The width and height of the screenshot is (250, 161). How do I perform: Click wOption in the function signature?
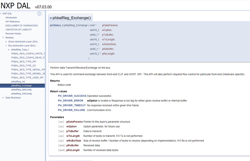(107, 30)
